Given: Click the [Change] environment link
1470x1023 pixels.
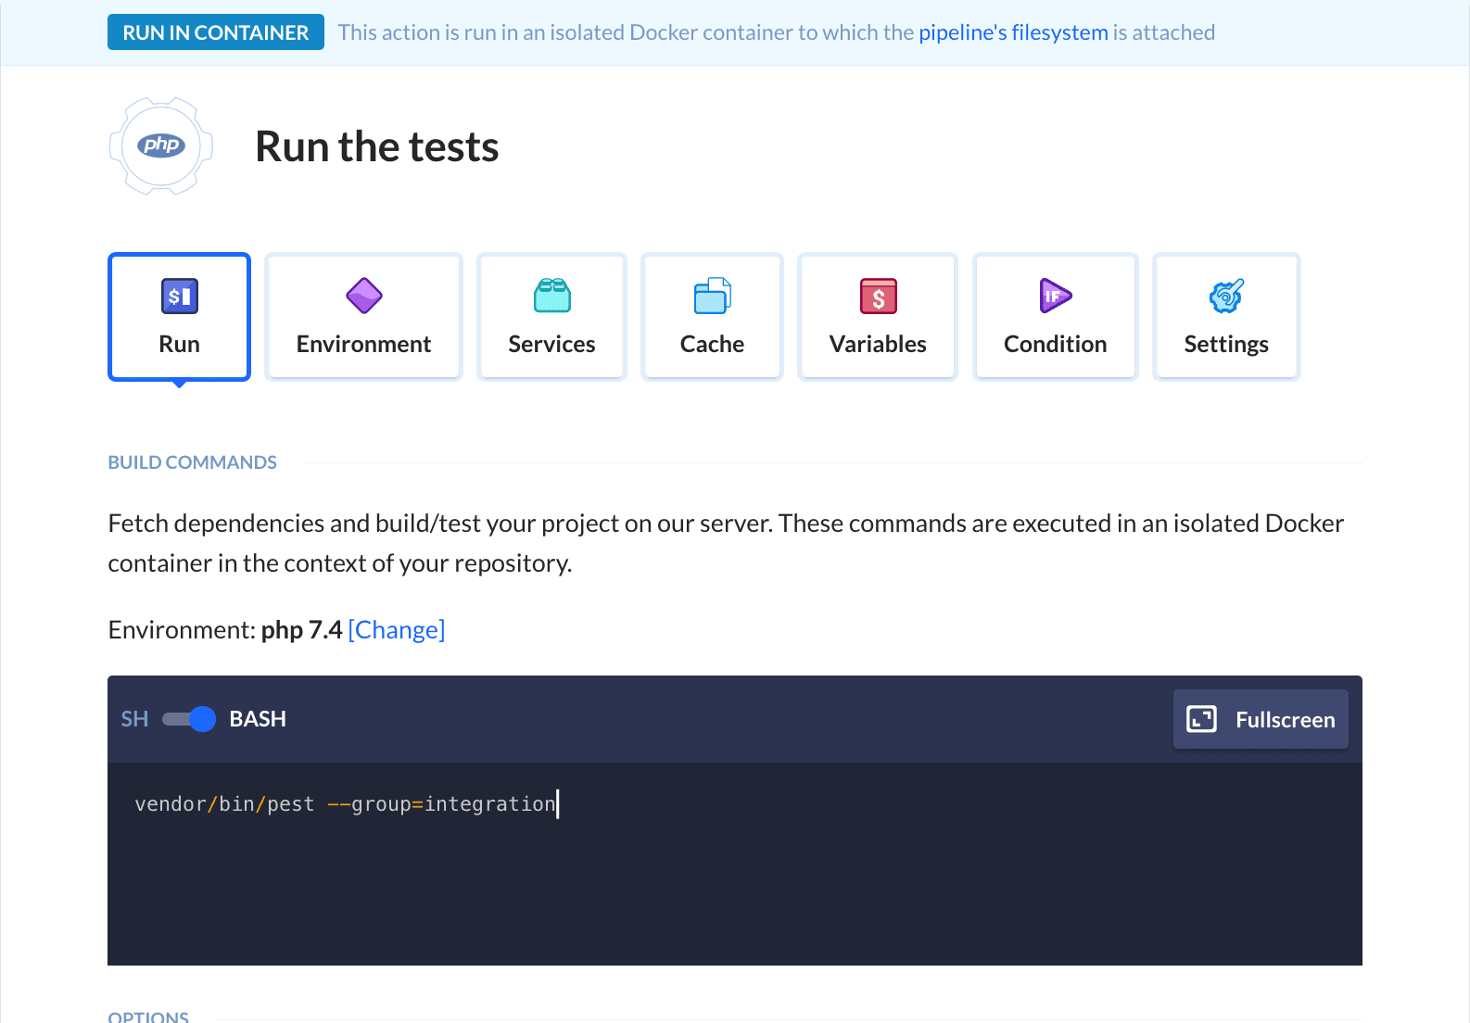Looking at the screenshot, I should tap(397, 630).
